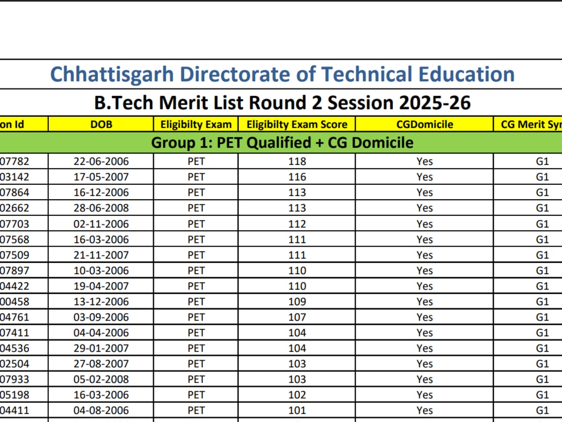Click the DOB cell 19-04-2007
The image size is (562, 422).
pyautogui.click(x=101, y=286)
